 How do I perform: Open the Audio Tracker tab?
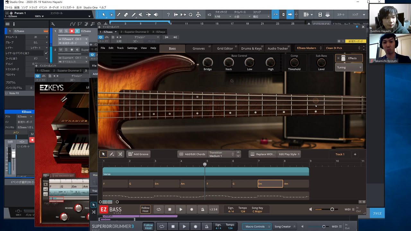point(278,48)
